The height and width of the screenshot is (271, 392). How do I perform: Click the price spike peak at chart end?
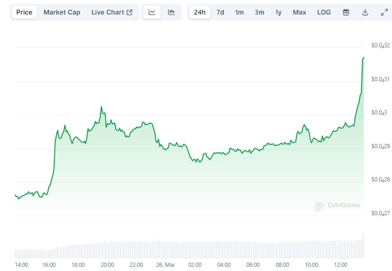[x=363, y=57]
